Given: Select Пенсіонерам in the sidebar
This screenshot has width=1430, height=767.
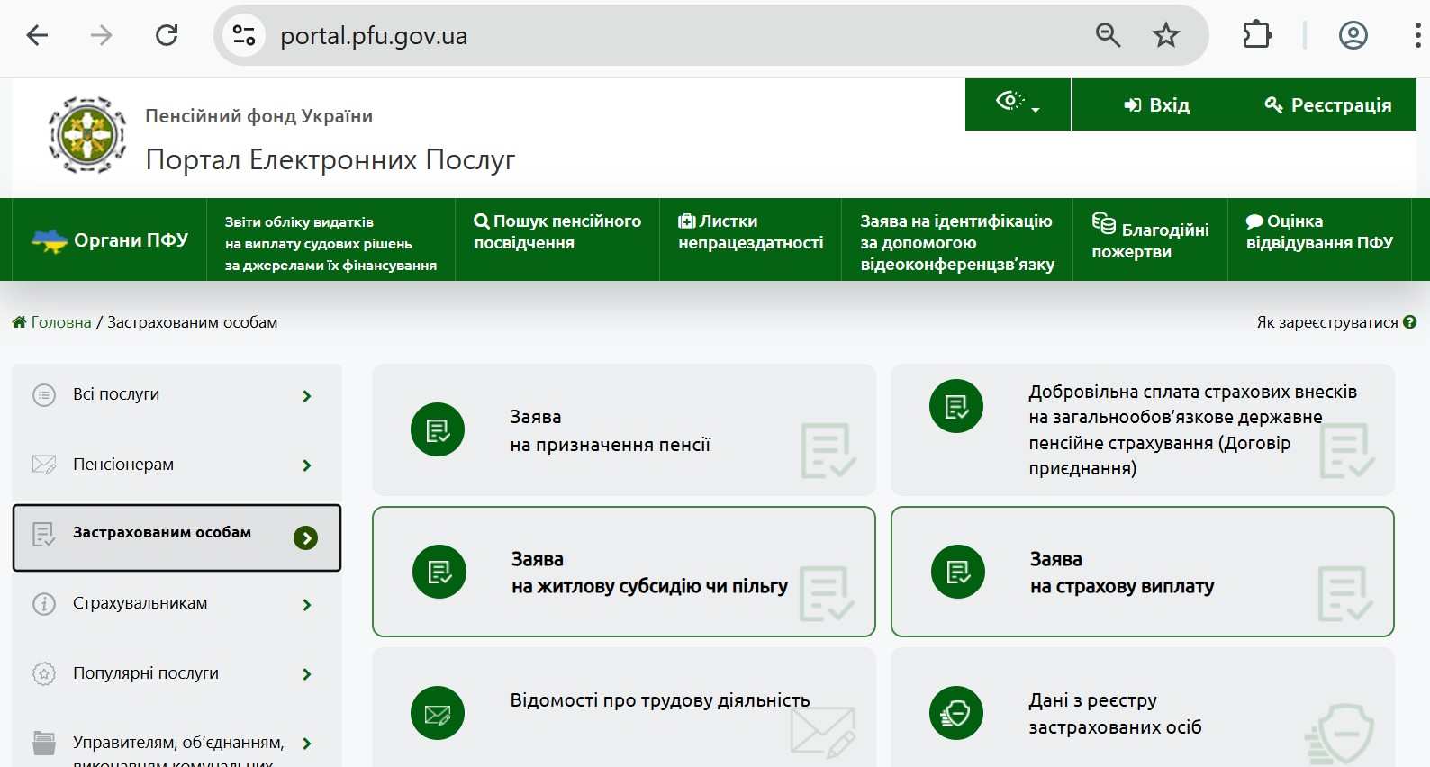Looking at the screenshot, I should coord(176,465).
